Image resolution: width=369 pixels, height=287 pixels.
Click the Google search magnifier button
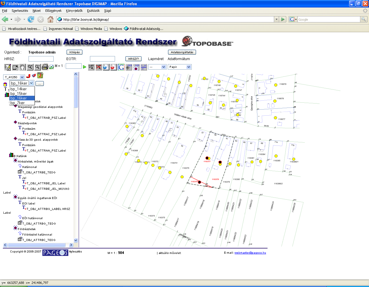(x=364, y=19)
